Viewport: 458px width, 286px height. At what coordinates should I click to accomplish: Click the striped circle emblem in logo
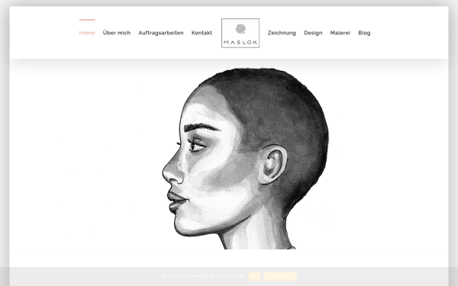[240, 29]
